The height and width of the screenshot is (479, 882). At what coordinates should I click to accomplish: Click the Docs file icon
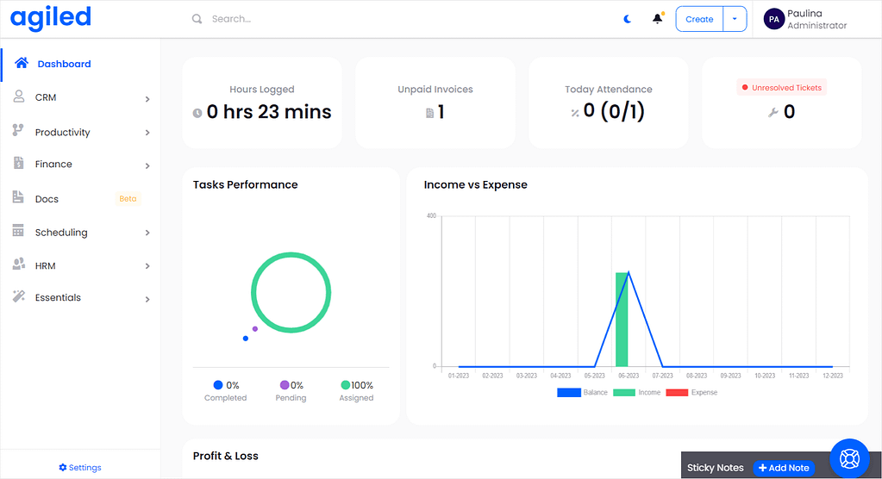click(18, 196)
